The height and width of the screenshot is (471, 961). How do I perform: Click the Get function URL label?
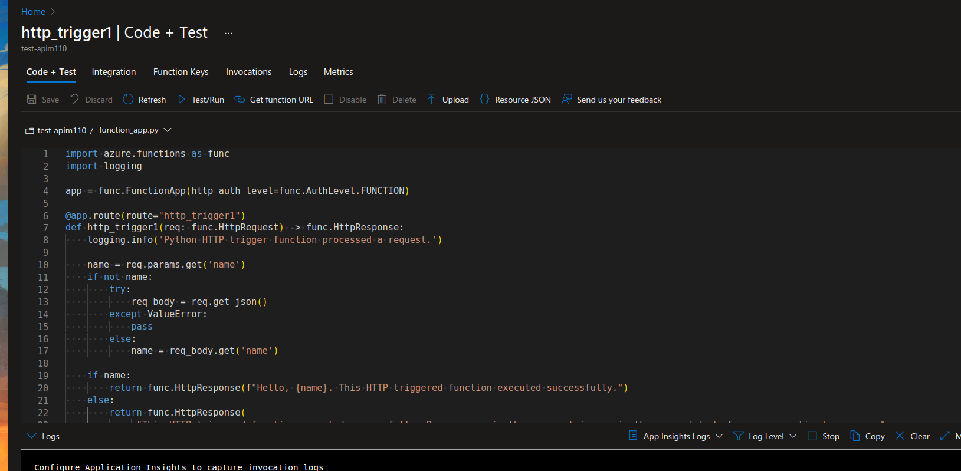281,100
